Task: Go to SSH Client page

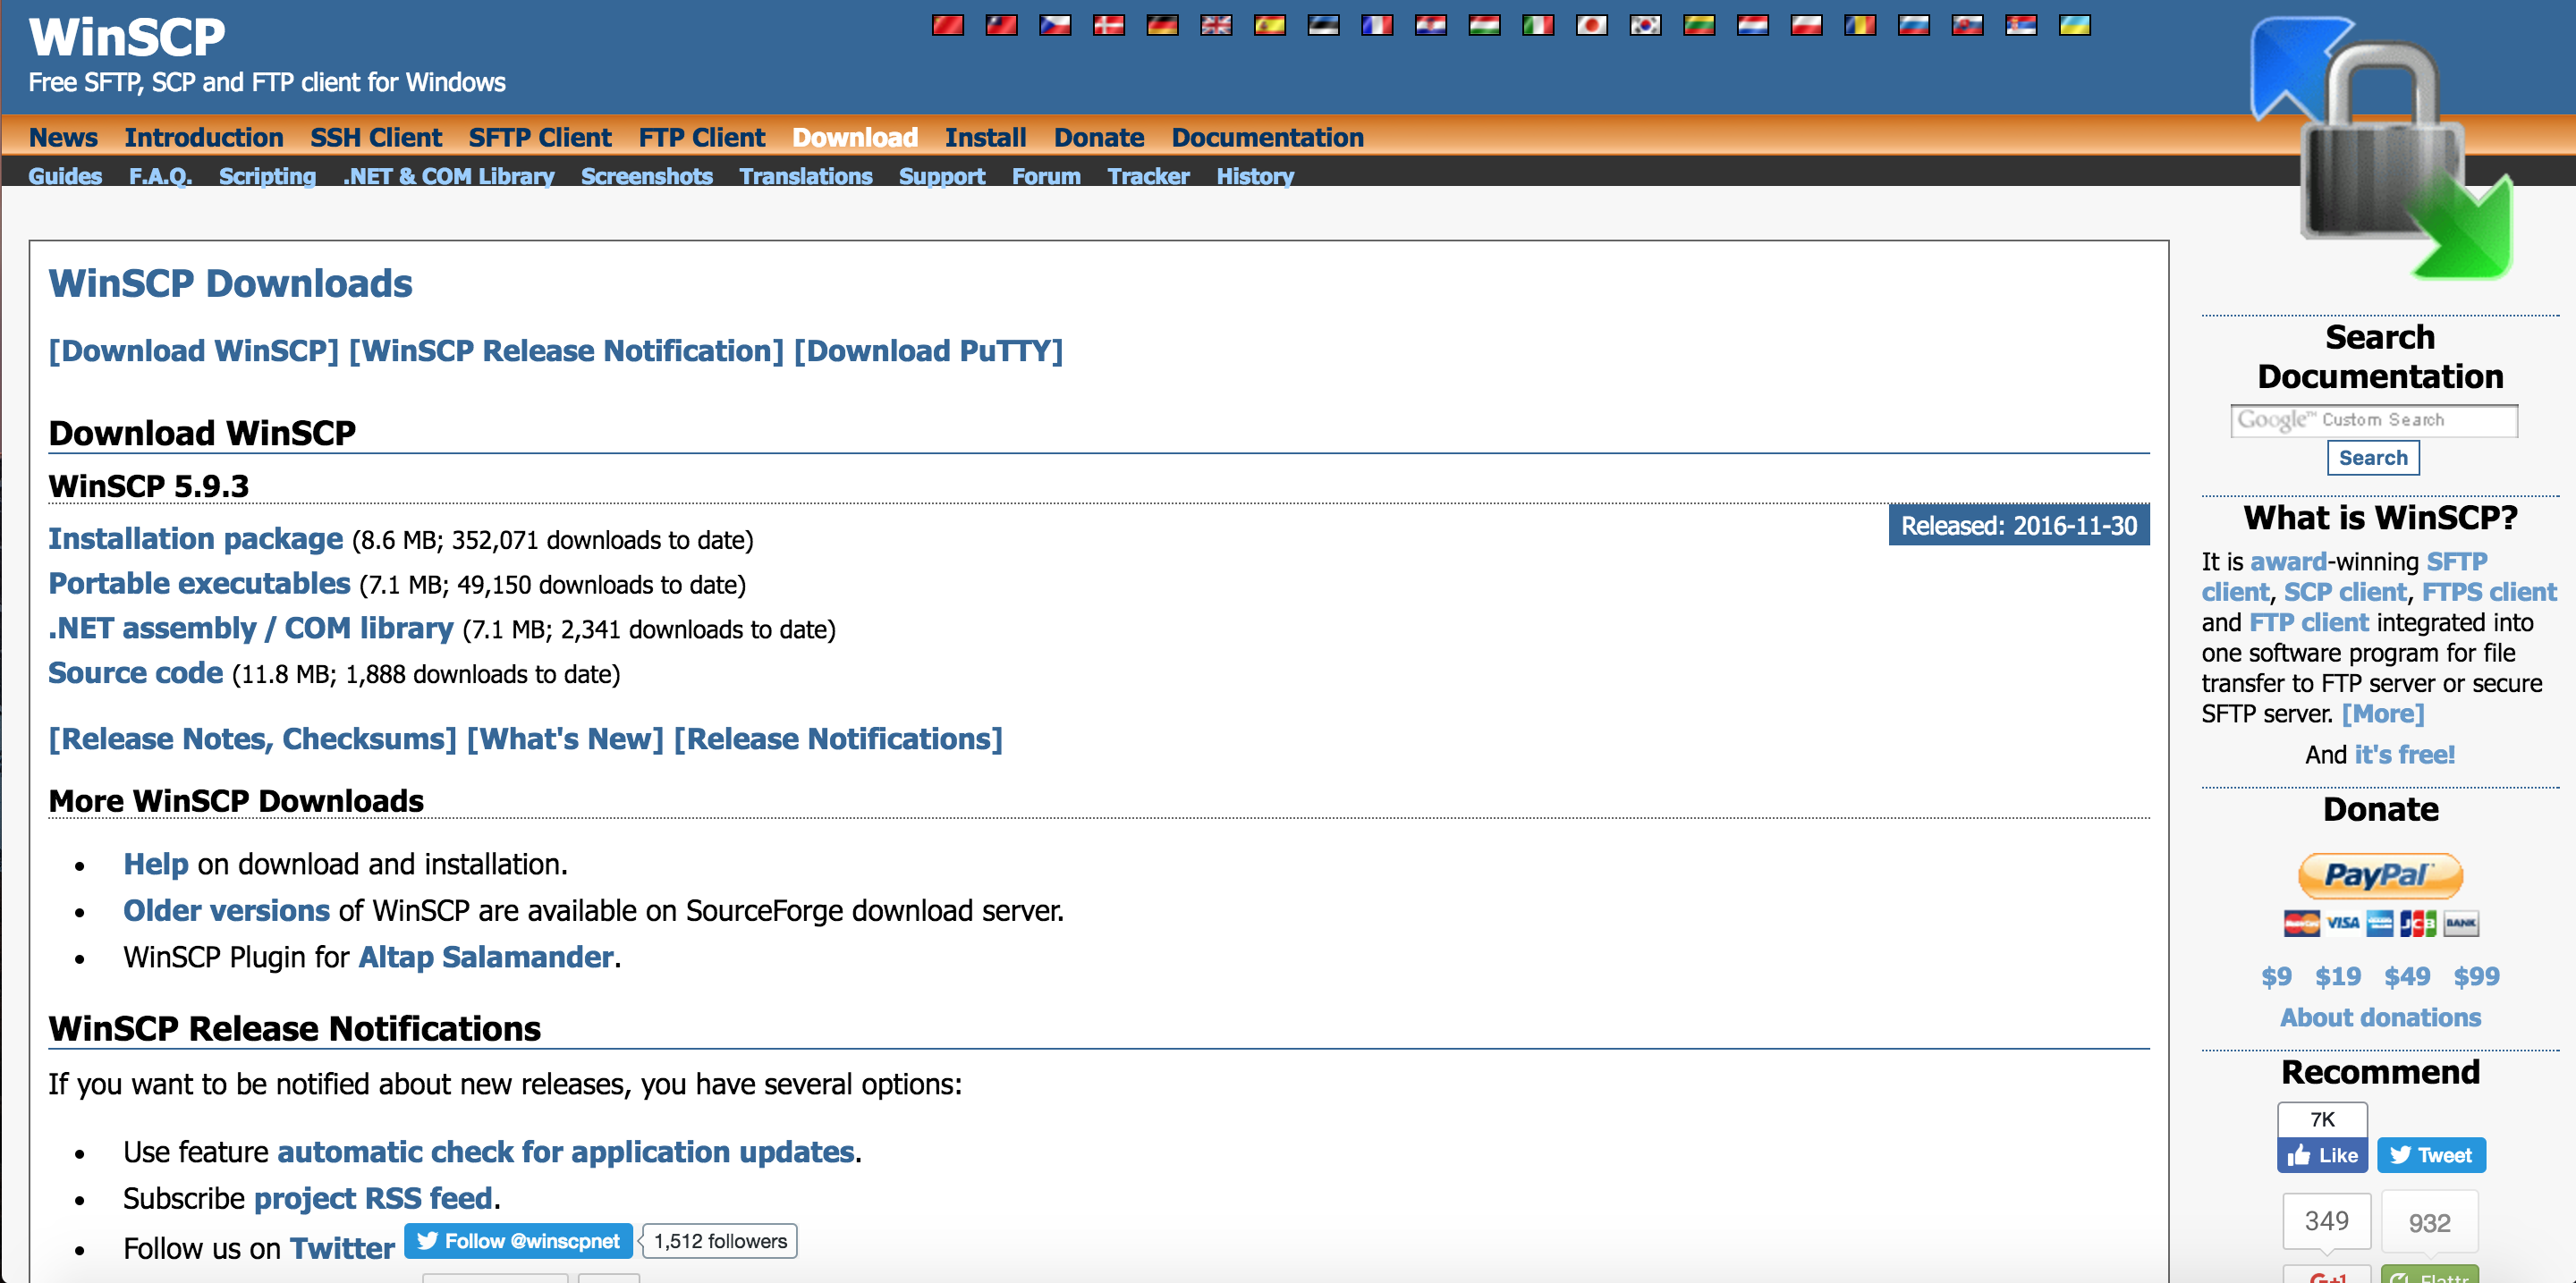Action: [x=376, y=138]
